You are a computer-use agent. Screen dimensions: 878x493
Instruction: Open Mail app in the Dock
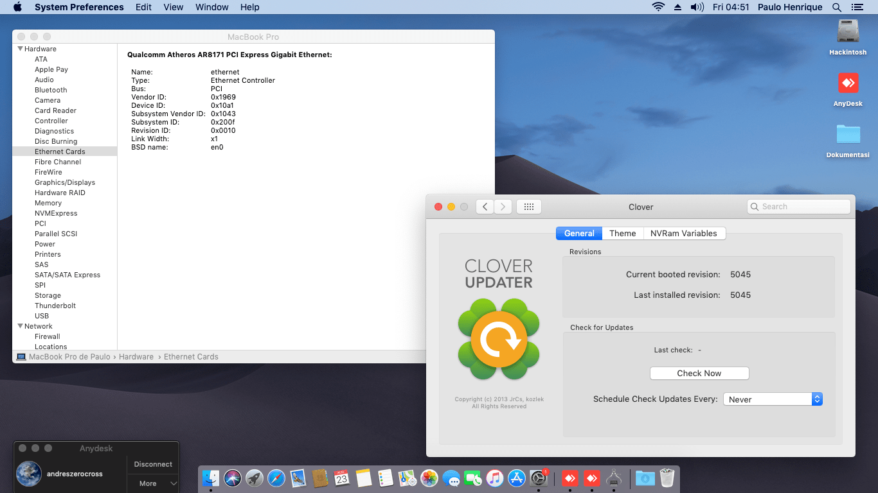tap(298, 478)
